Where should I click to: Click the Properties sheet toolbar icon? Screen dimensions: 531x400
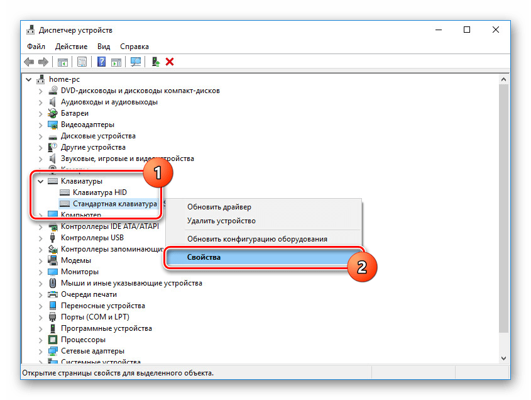pyautogui.click(x=82, y=62)
